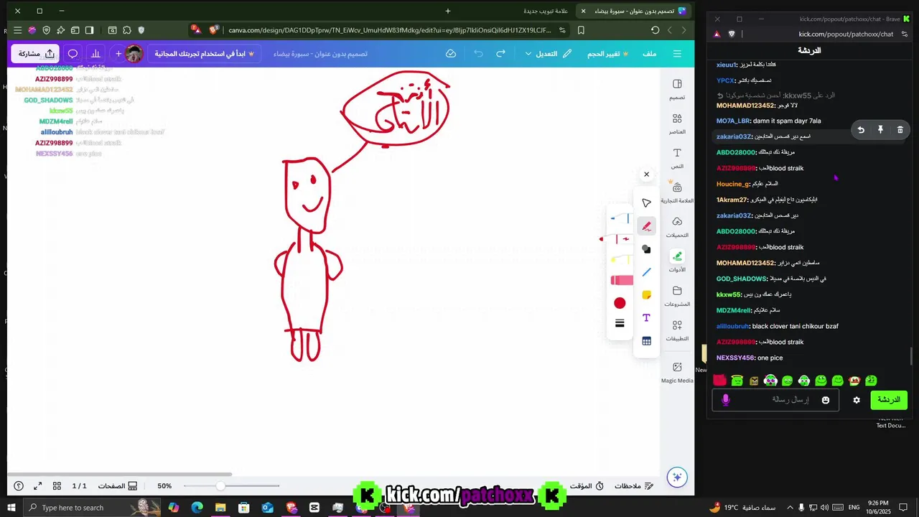Enter fullscreen present mode
The image size is (919, 517).
(37, 486)
